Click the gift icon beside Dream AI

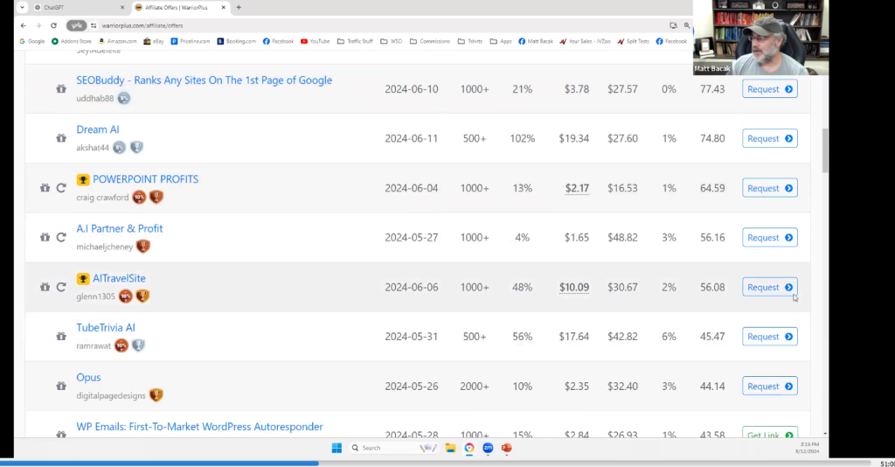[x=61, y=138]
